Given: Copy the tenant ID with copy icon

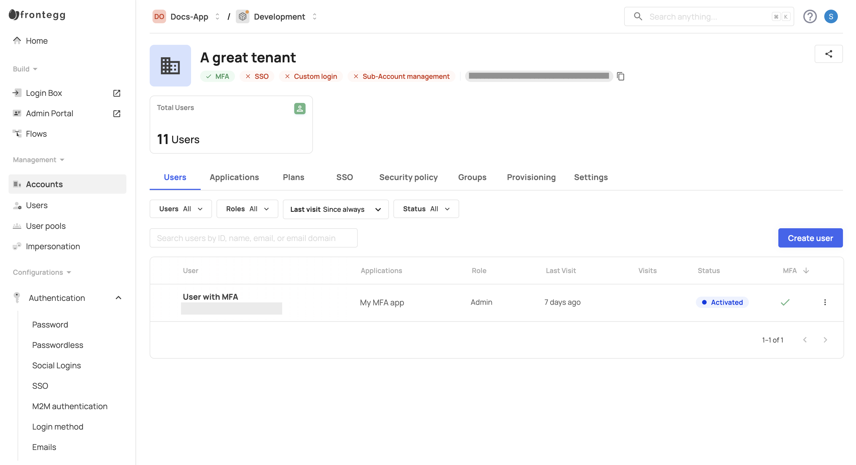Looking at the screenshot, I should [620, 77].
